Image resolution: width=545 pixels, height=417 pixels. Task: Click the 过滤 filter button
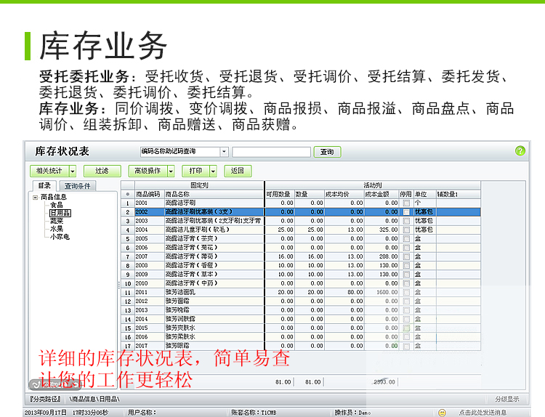(102, 171)
